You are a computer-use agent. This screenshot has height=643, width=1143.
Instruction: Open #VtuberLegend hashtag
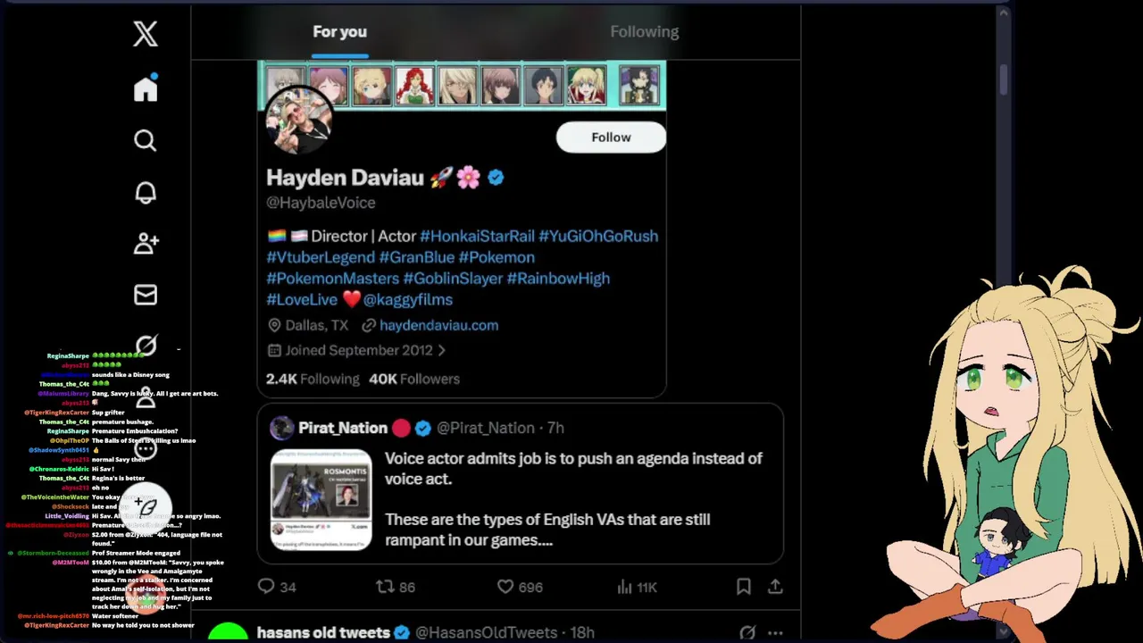(321, 257)
